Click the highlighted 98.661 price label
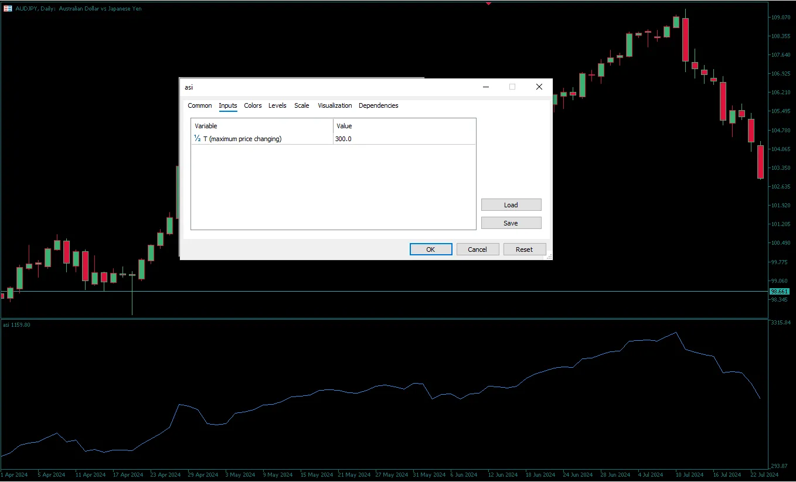This screenshot has height=482, width=796. 781,291
